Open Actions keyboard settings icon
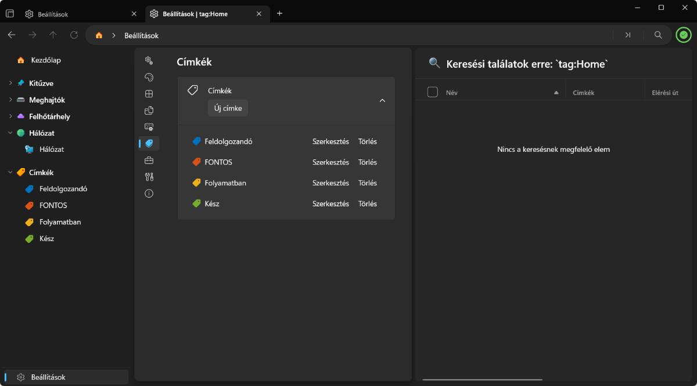 [149, 127]
